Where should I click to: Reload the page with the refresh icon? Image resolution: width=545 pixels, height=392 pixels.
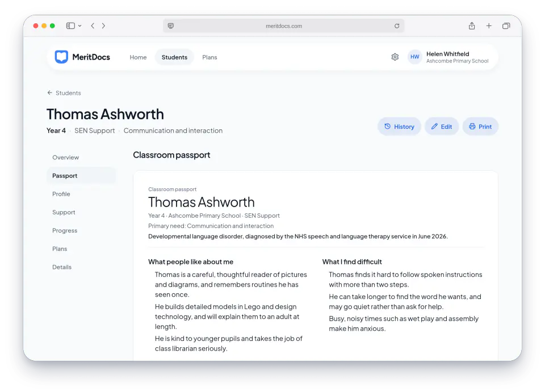(397, 26)
